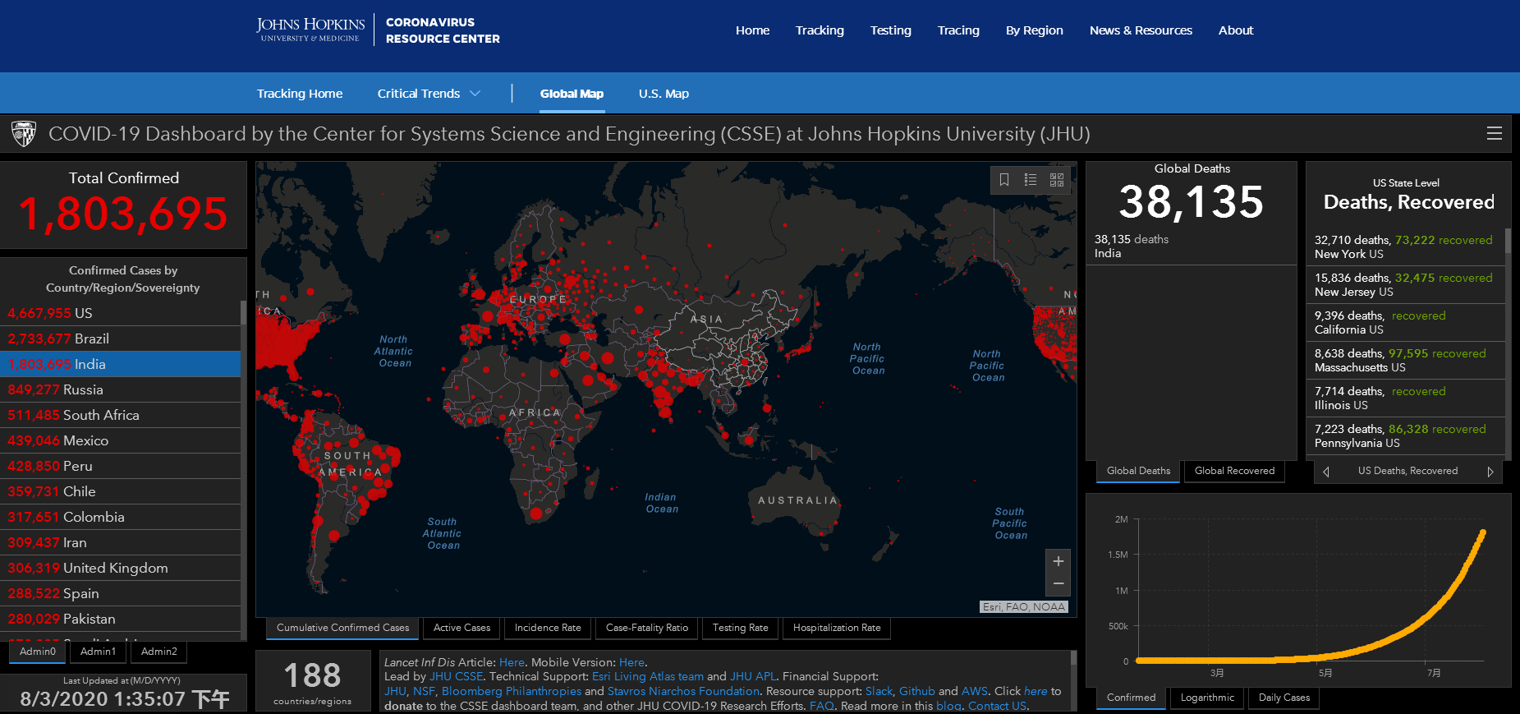Click the JHU shield logo in header

pyautogui.click(x=24, y=134)
